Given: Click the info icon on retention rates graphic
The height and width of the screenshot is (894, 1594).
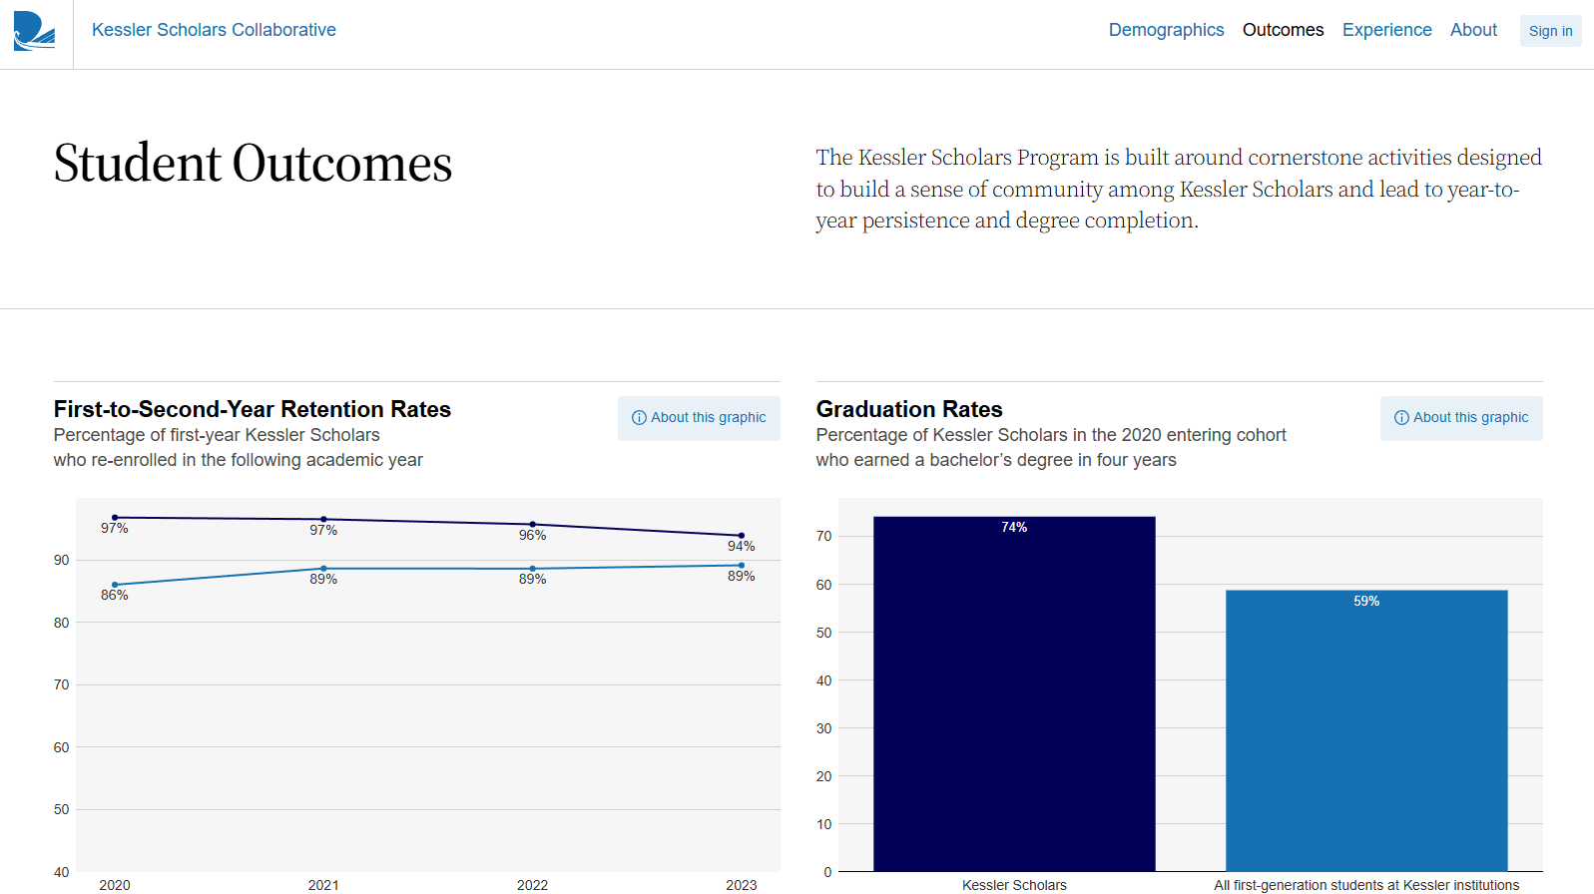Looking at the screenshot, I should [639, 418].
